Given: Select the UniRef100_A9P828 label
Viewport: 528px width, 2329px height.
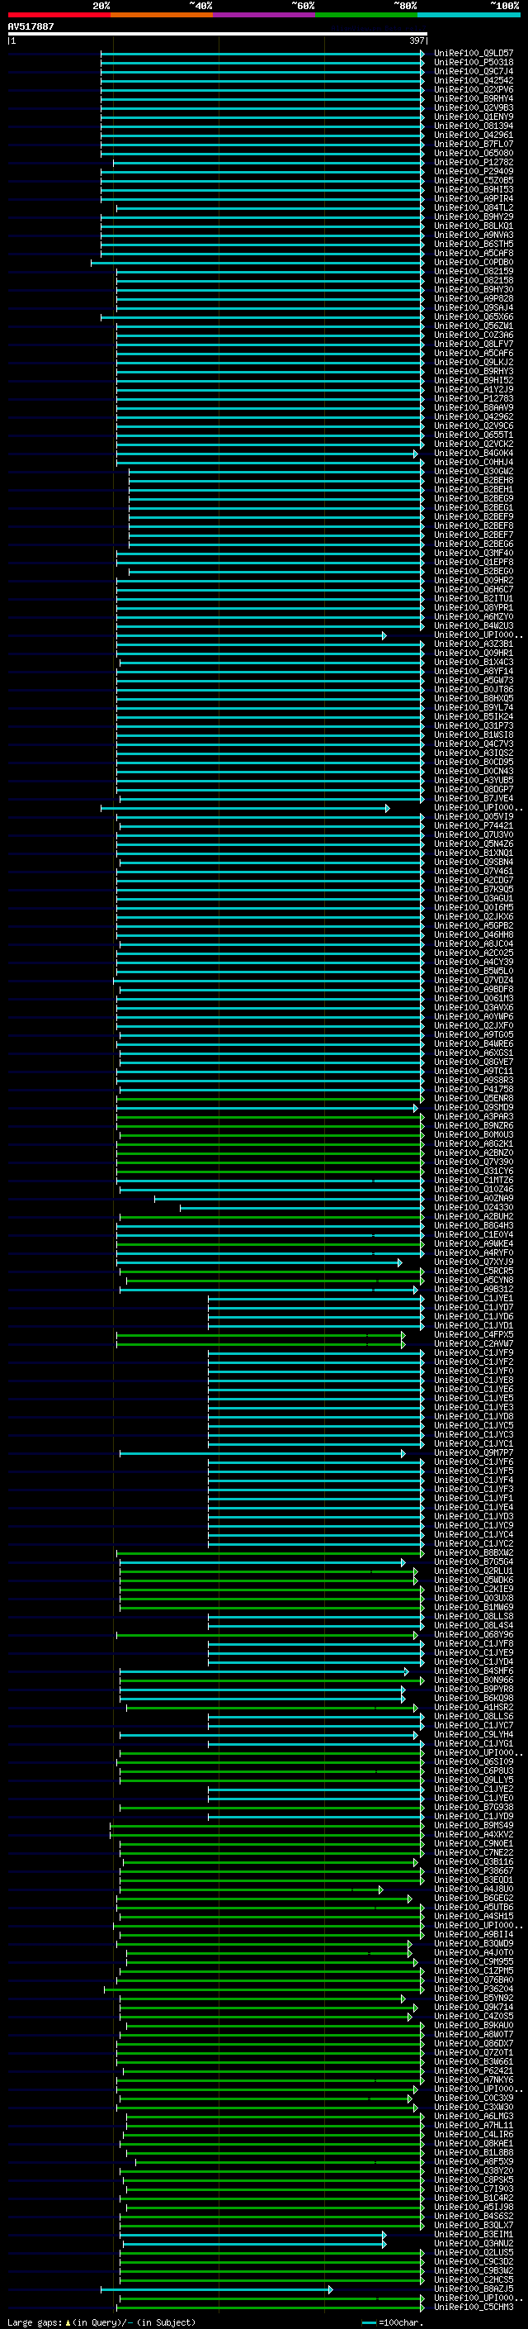Looking at the screenshot, I should [473, 298].
